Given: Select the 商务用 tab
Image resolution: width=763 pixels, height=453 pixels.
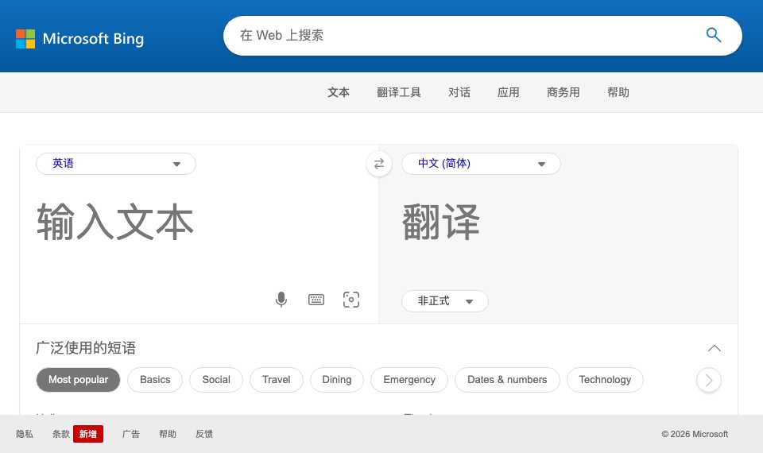Looking at the screenshot, I should (x=564, y=92).
